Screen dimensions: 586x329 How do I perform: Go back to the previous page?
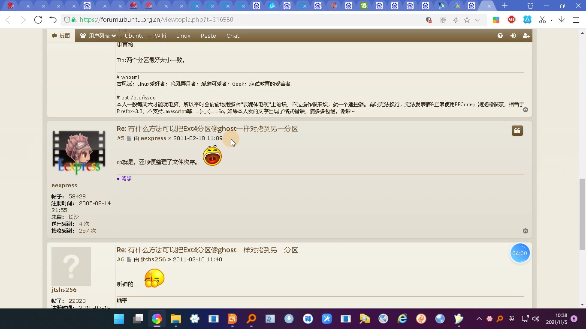8,20
